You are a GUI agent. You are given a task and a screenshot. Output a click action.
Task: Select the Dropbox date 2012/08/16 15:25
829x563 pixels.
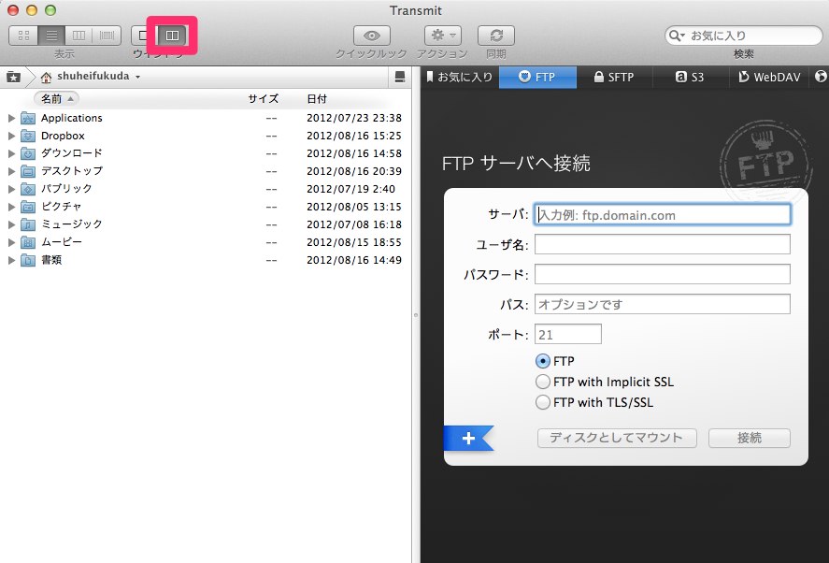[x=353, y=136]
